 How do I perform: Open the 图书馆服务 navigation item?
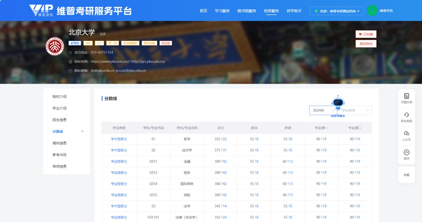247,11
